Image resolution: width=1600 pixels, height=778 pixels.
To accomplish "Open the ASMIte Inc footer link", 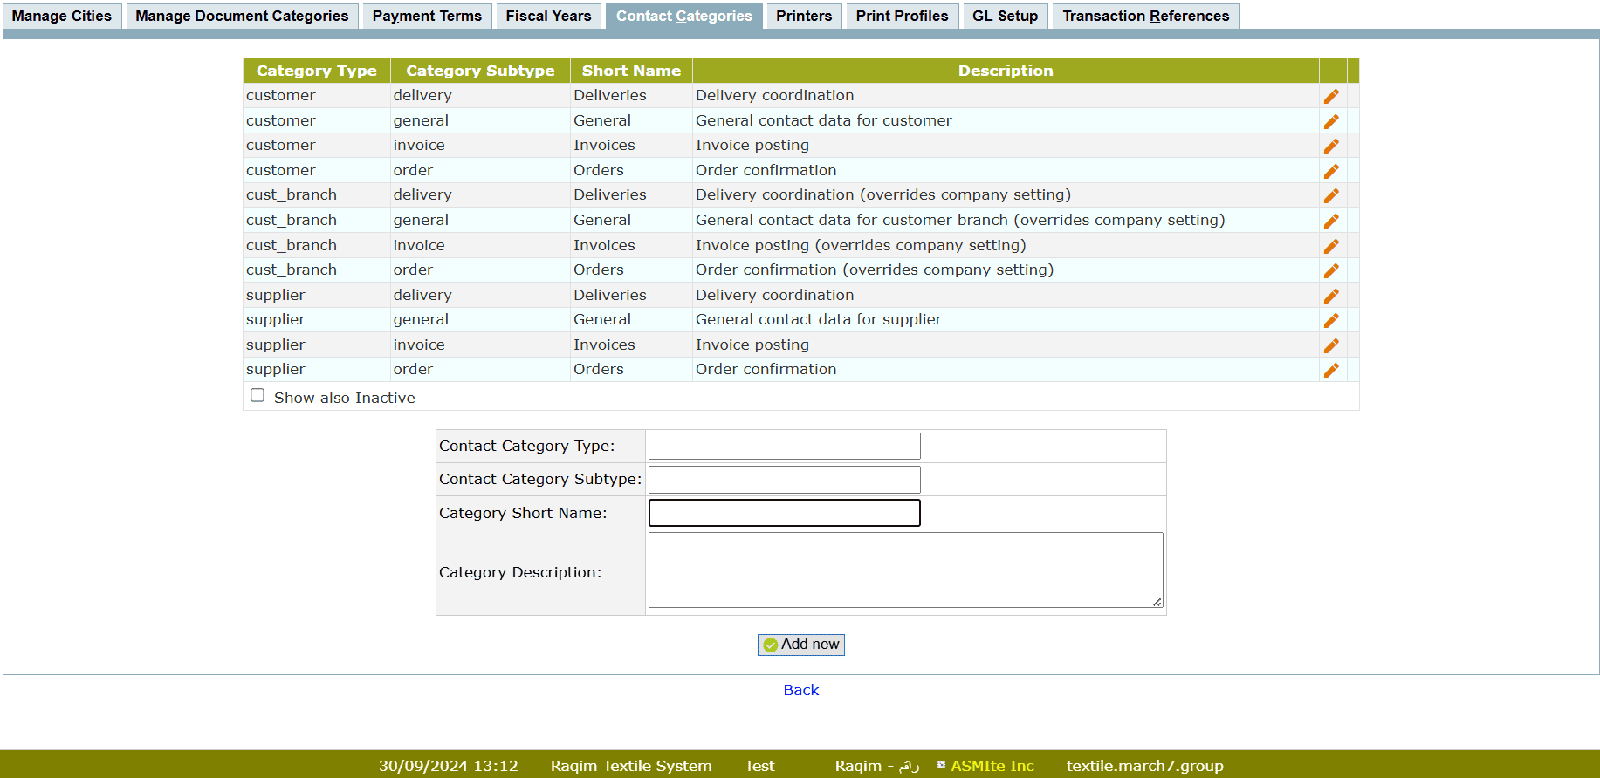I will pos(992,766).
